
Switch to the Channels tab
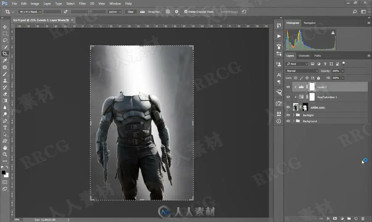point(304,55)
